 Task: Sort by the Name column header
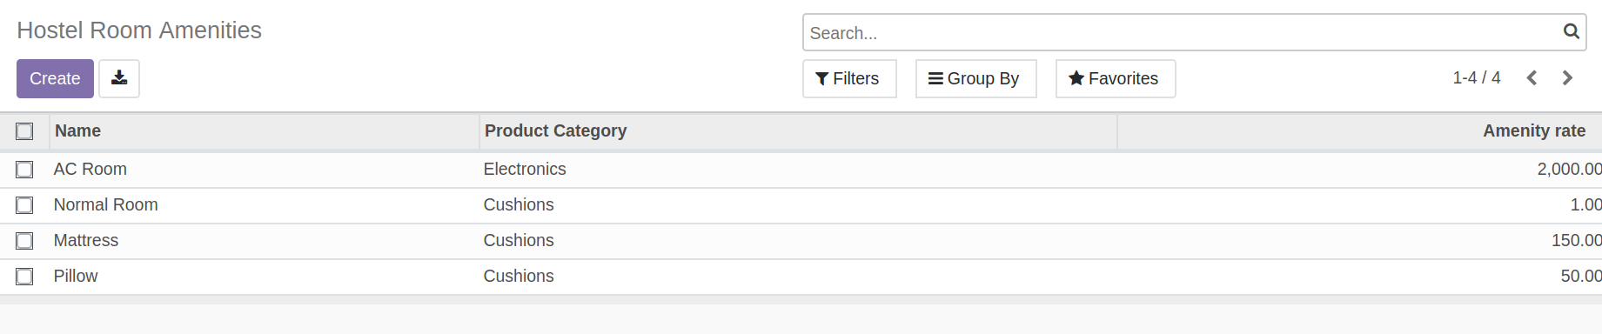(78, 130)
